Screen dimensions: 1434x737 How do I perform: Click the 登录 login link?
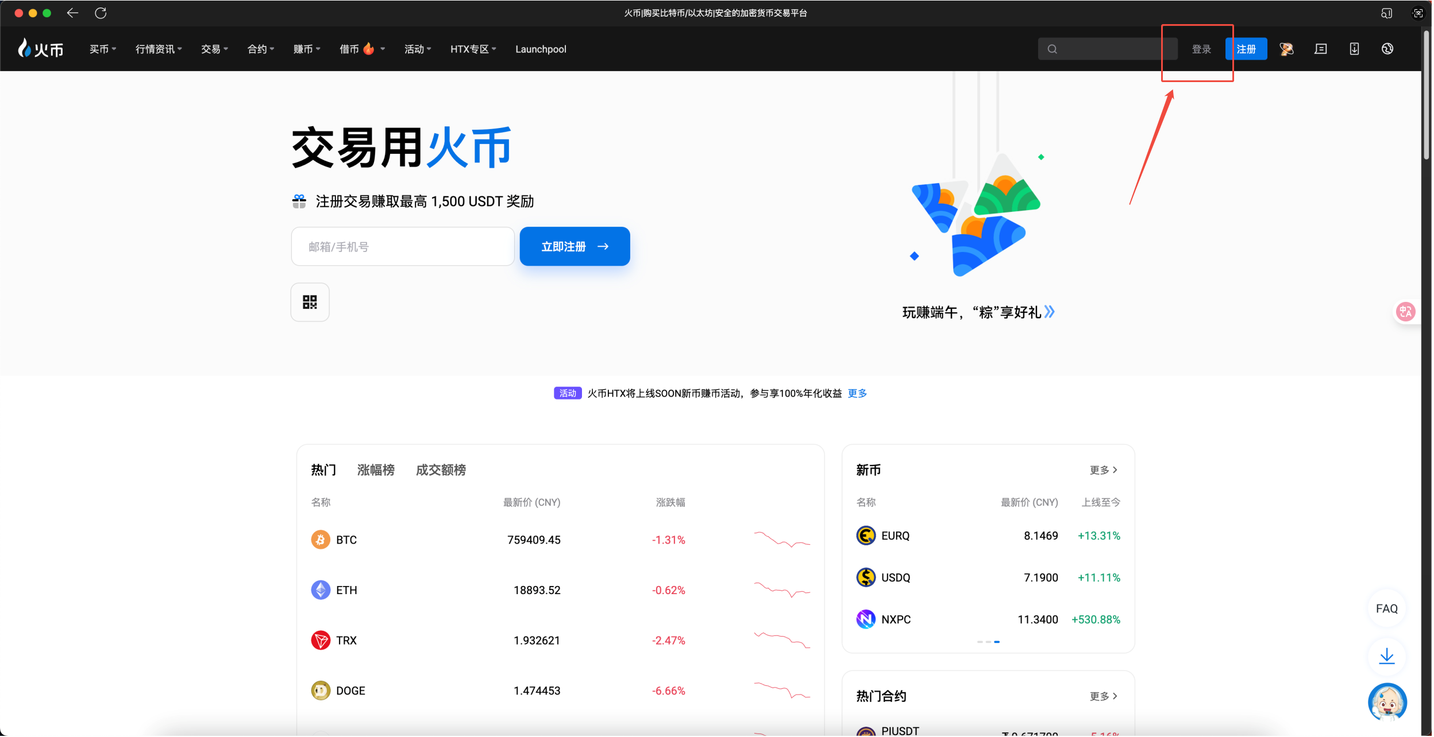point(1201,49)
